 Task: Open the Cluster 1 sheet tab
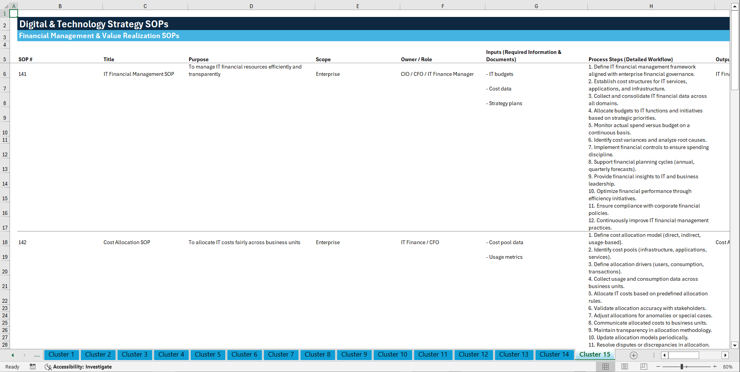61,355
